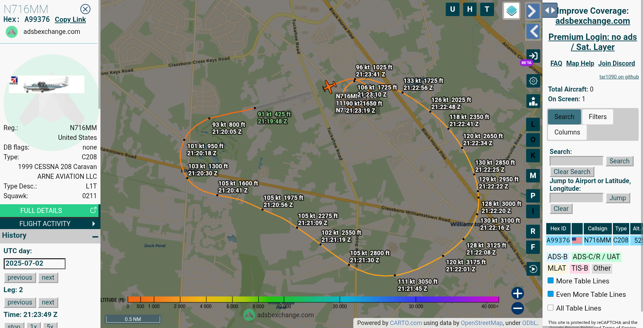
Task: Select the N716MM row in aircraft table
Action: point(594,240)
